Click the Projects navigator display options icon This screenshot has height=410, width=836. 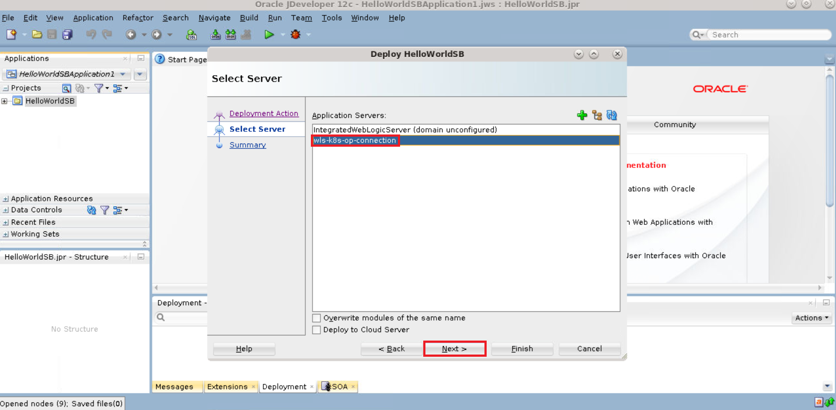coord(118,88)
